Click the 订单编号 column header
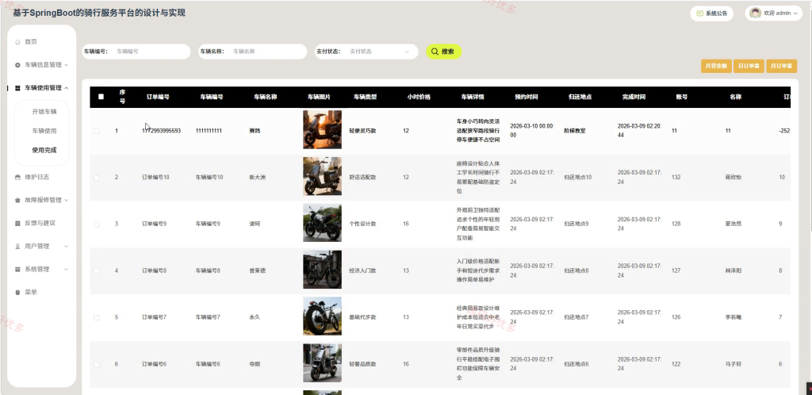 [158, 97]
